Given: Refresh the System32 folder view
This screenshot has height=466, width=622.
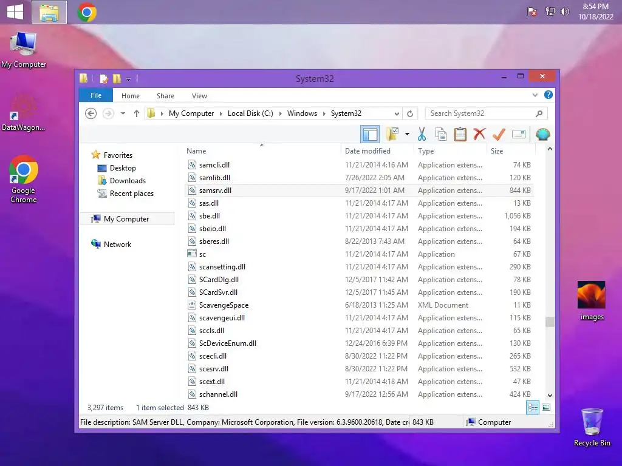Looking at the screenshot, I should click(x=410, y=113).
